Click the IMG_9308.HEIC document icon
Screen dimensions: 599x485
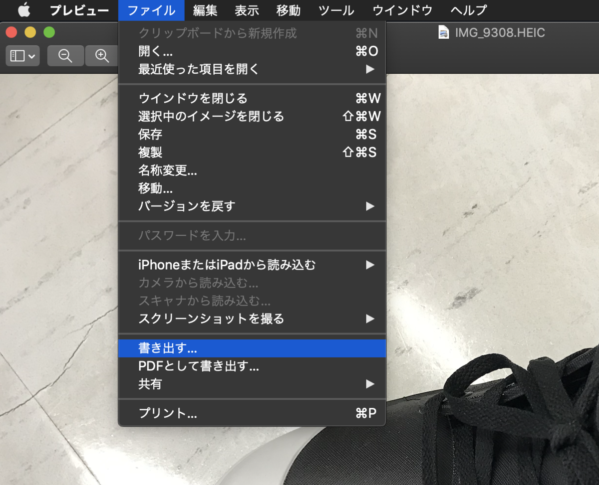444,32
